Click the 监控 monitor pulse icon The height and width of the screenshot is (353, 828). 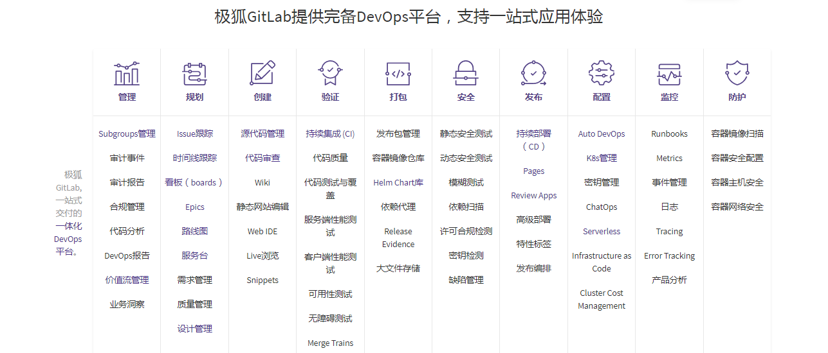(669, 74)
